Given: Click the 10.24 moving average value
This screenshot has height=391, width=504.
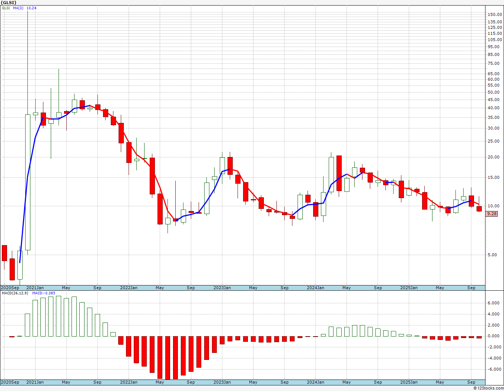Looking at the screenshot, I should [31, 8].
